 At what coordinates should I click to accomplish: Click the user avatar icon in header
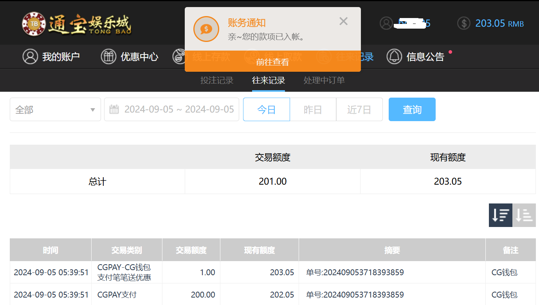386,23
